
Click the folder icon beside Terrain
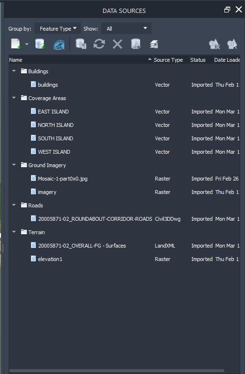click(x=24, y=232)
